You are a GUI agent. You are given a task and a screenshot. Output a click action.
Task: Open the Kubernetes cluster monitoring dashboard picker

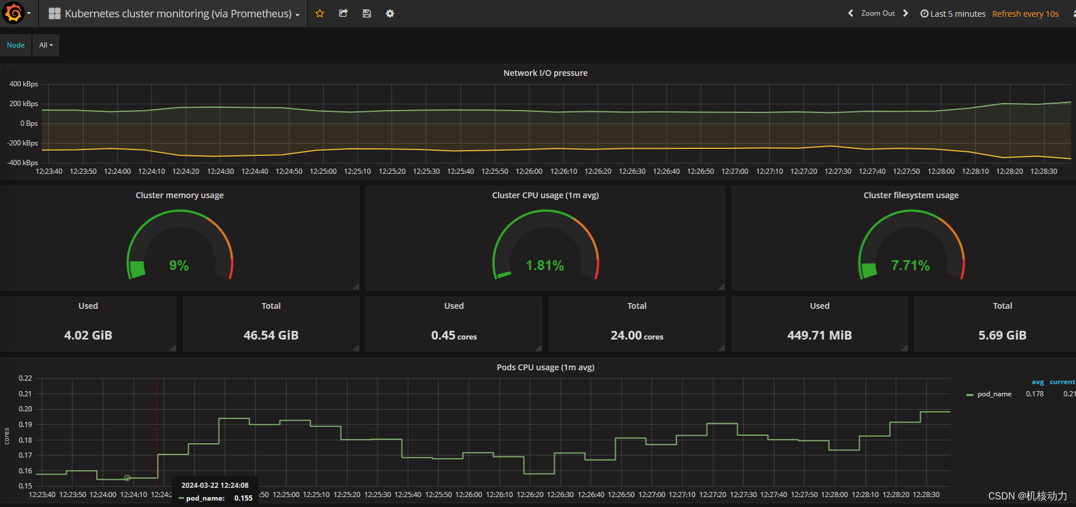tap(174, 13)
